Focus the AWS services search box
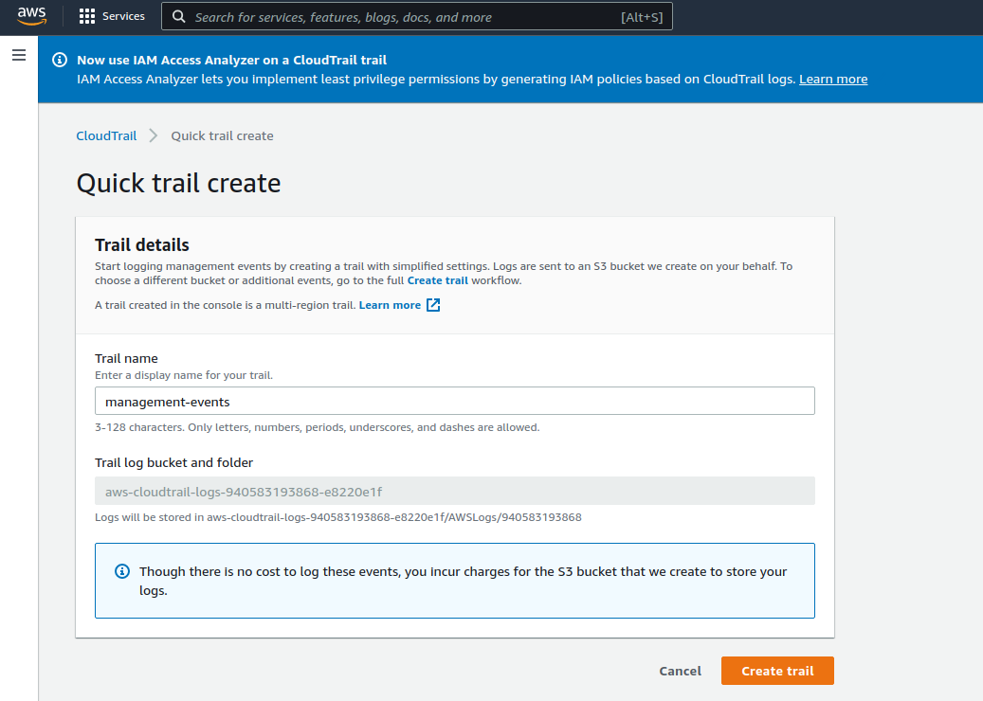 (417, 17)
